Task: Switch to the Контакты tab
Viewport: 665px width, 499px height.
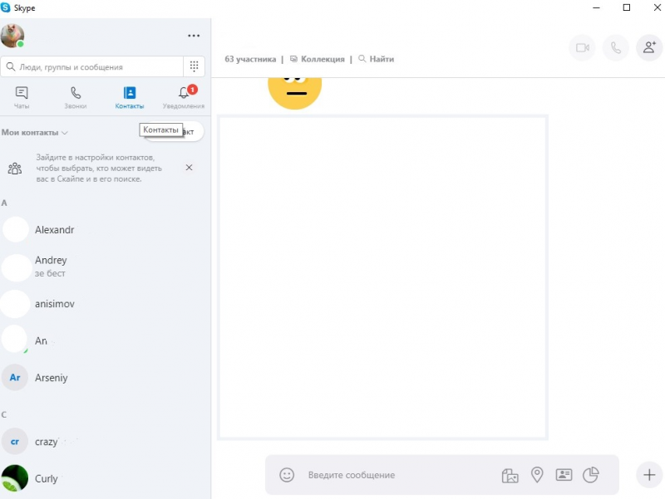Action: [x=130, y=98]
